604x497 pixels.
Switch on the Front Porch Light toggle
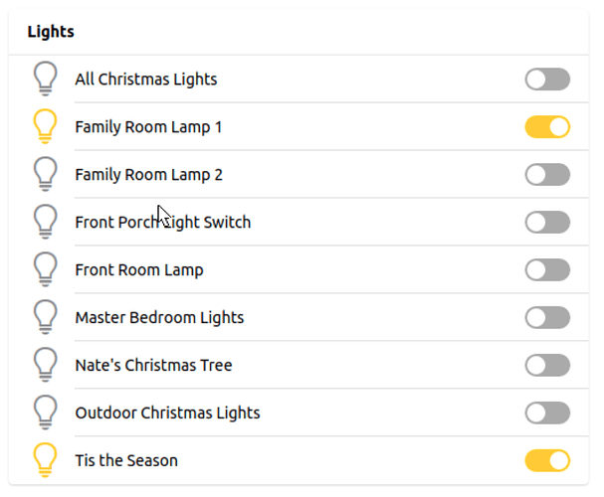[547, 223]
